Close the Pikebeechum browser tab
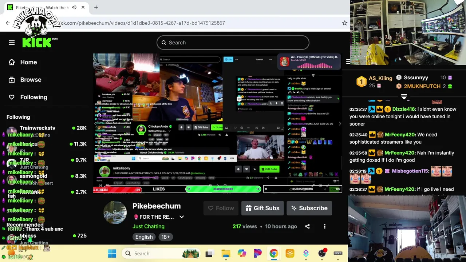Viewport: 466px width, 262px height. (83, 7)
